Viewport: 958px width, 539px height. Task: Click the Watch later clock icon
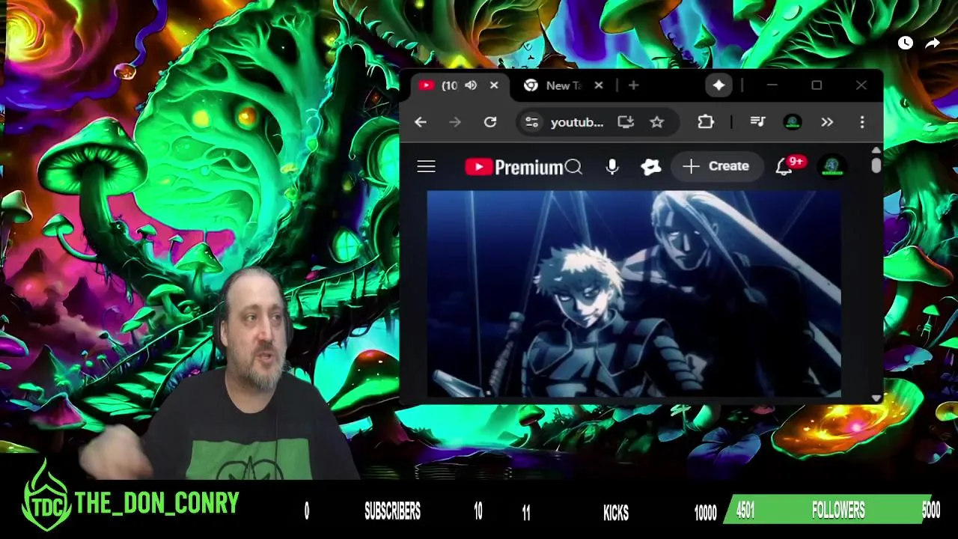point(906,43)
